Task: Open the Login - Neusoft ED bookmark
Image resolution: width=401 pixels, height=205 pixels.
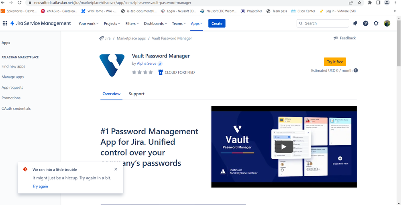Action: coord(179,11)
